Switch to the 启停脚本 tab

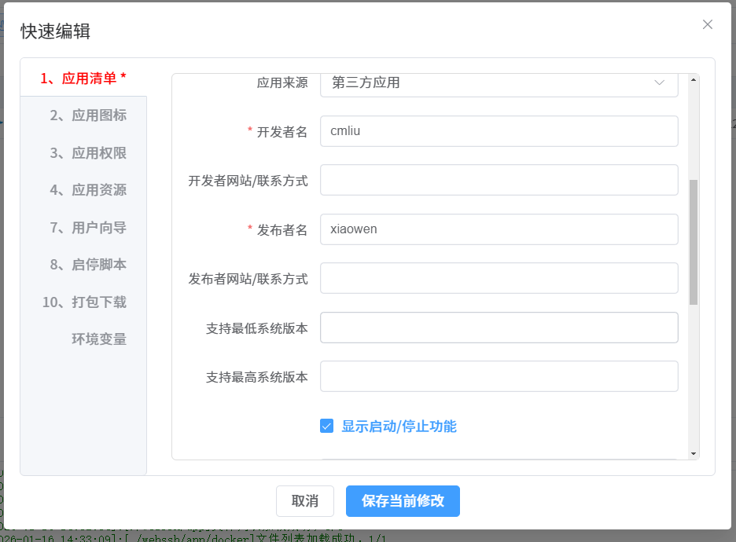pyautogui.click(x=88, y=265)
